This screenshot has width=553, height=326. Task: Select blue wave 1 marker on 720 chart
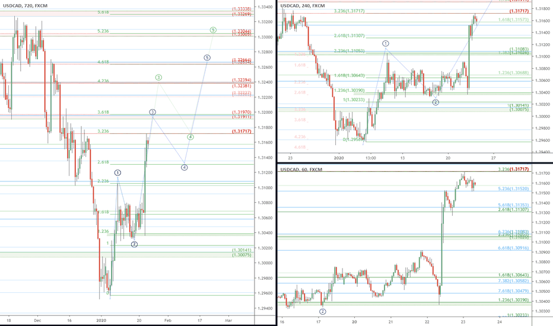pyautogui.click(x=117, y=172)
